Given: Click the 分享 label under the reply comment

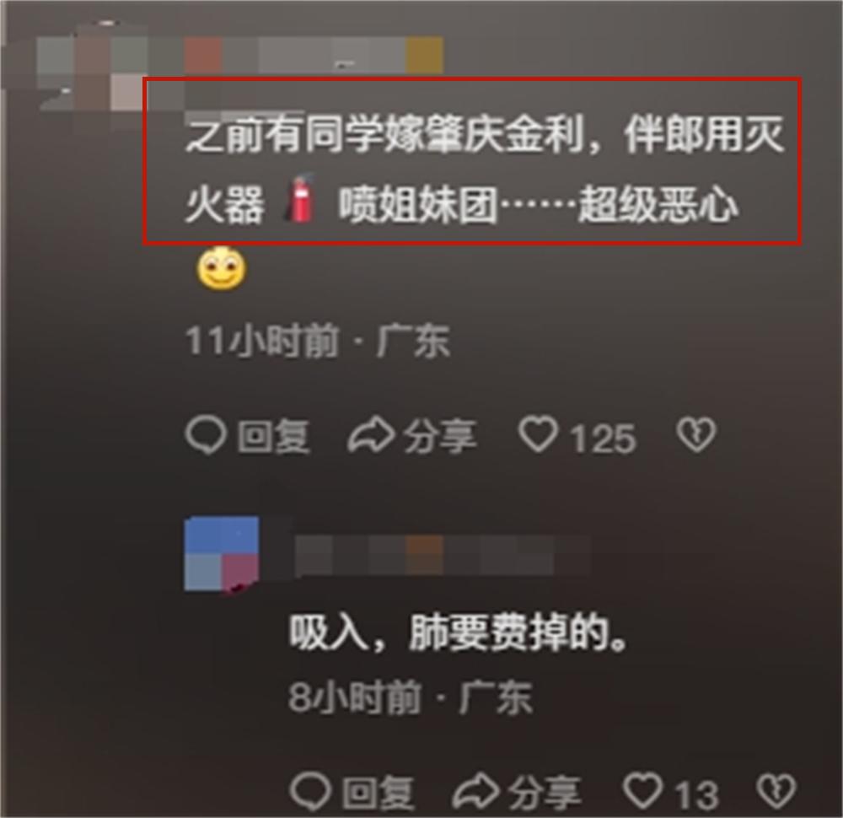Looking at the screenshot, I should (x=545, y=792).
